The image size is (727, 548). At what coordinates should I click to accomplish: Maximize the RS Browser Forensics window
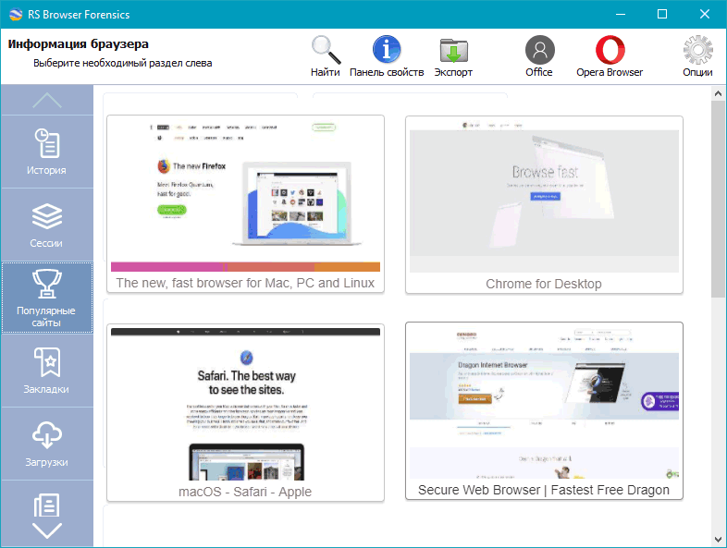(x=662, y=15)
